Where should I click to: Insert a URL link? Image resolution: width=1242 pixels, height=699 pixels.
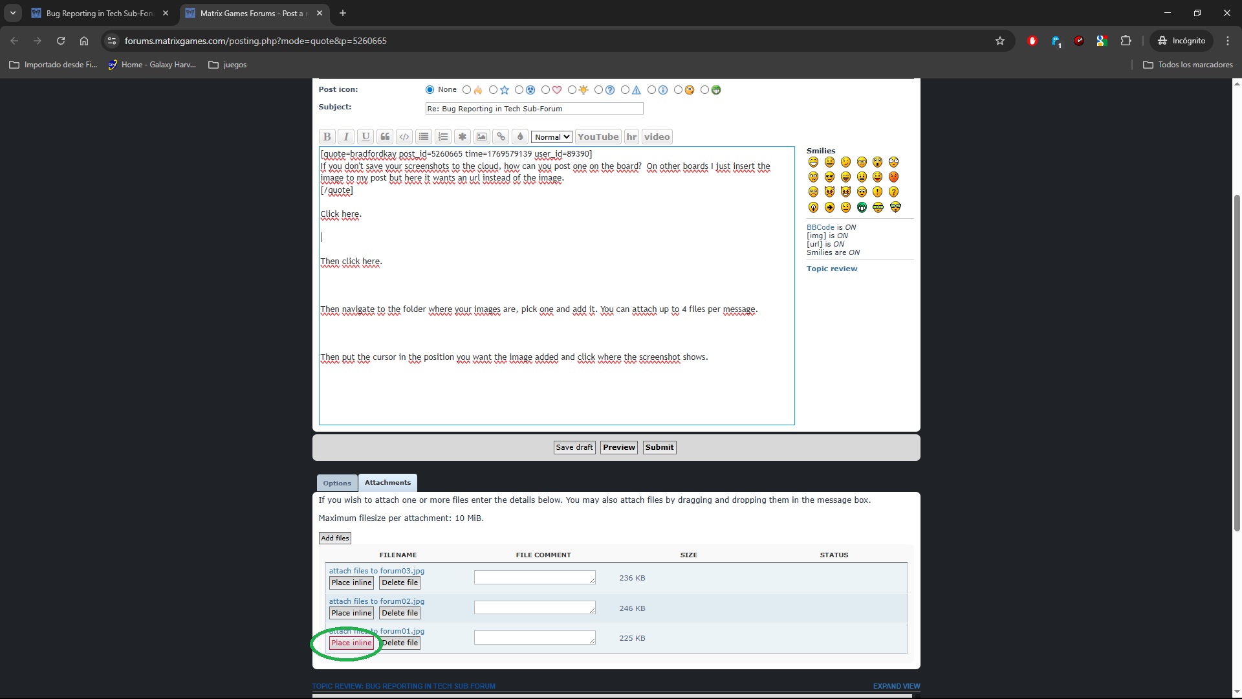[501, 137]
